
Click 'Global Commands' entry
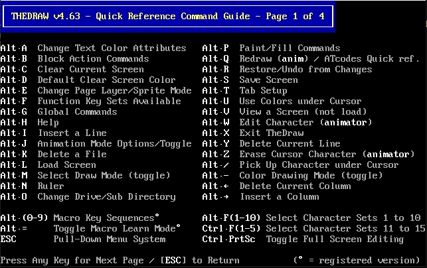(x=77, y=112)
